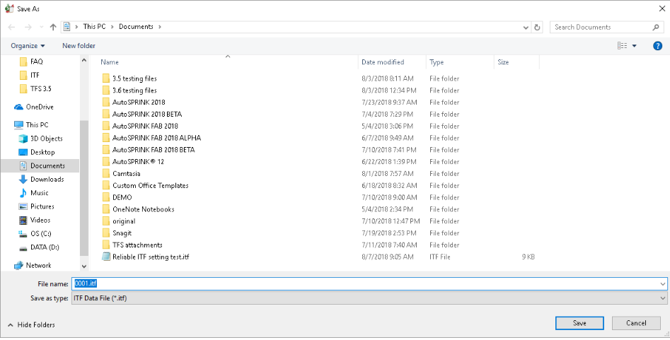Click the navigation pane scroll down arrow

83,266
